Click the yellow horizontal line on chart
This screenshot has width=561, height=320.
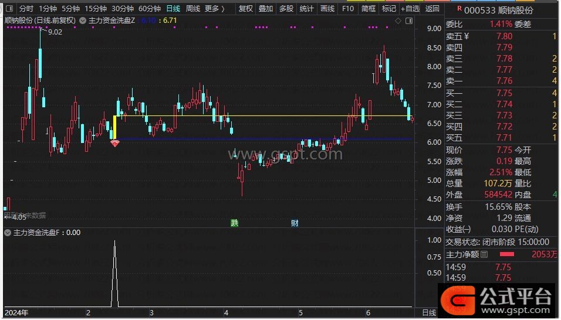point(264,115)
